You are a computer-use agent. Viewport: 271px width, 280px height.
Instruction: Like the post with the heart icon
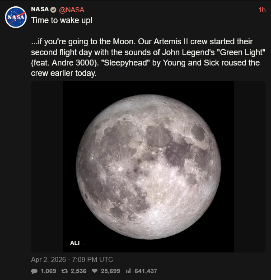click(x=95, y=271)
